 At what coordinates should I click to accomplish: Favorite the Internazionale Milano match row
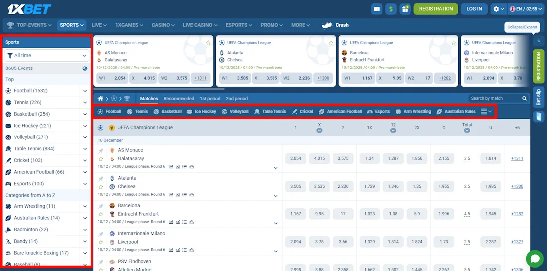click(101, 242)
